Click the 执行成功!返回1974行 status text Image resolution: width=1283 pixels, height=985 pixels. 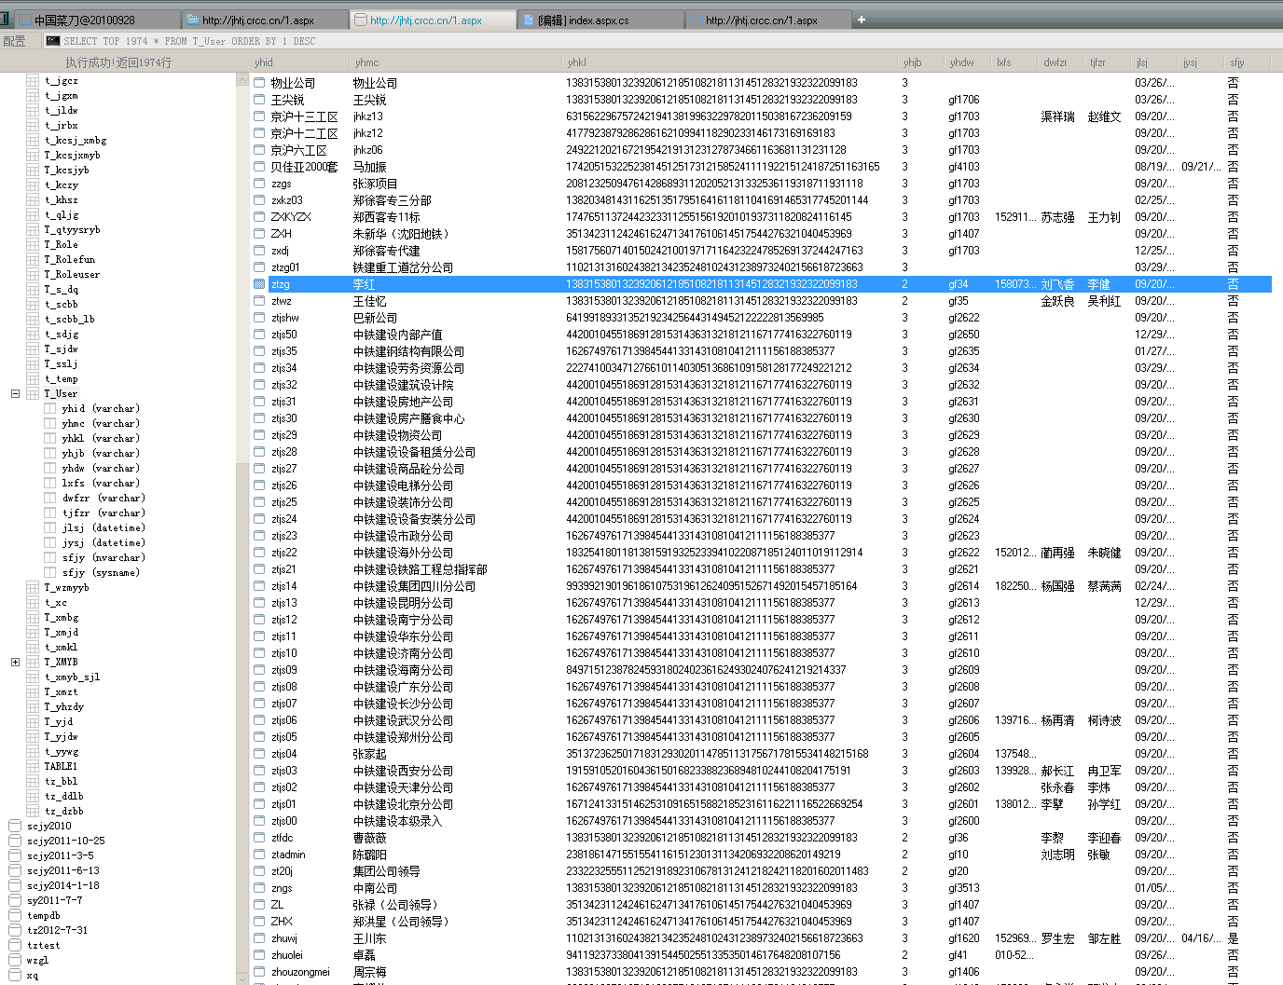[118, 62]
